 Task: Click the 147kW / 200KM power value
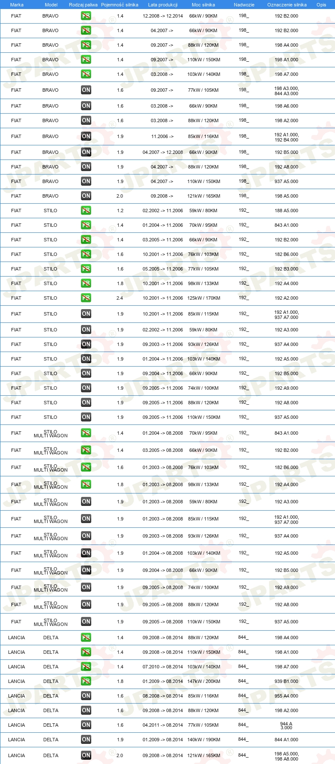(204, 681)
